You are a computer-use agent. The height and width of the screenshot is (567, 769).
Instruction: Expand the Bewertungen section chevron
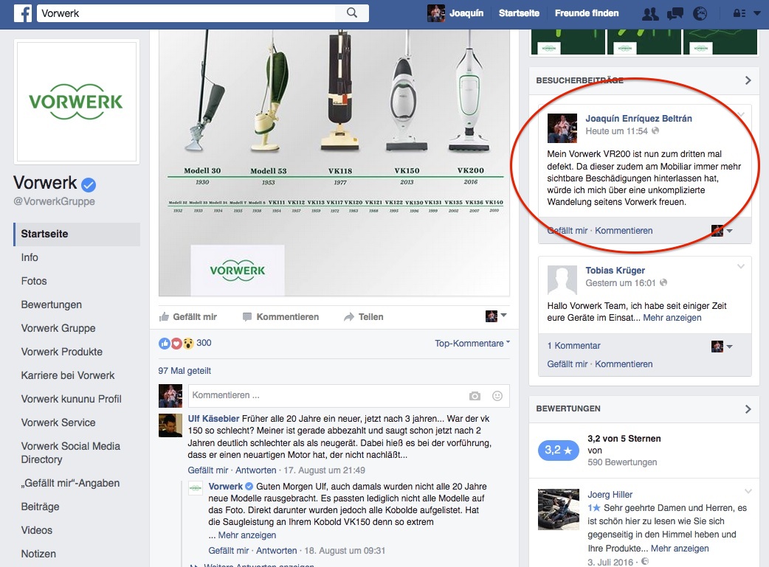tap(748, 408)
